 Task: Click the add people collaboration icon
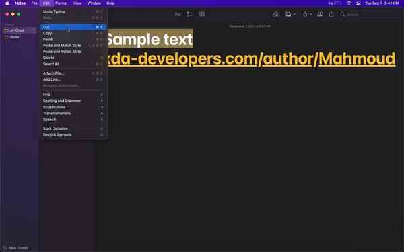(320, 14)
